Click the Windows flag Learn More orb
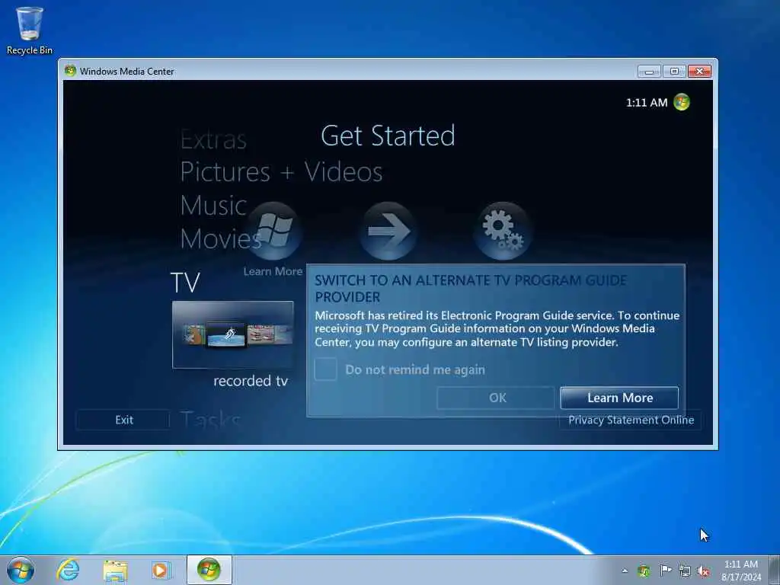The image size is (780, 585). click(x=273, y=231)
